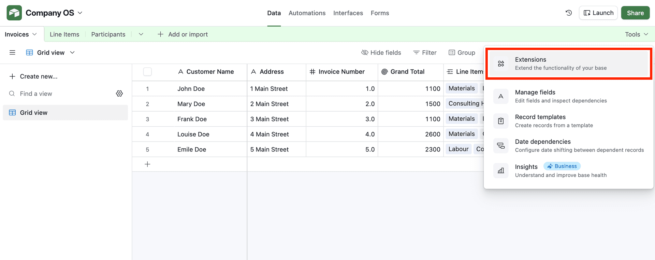Click the Manage fields icon
Screen dimensions: 655x260
(501, 96)
